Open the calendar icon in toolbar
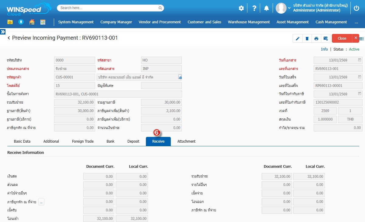This screenshot has height=222, width=365. click(43, 22)
